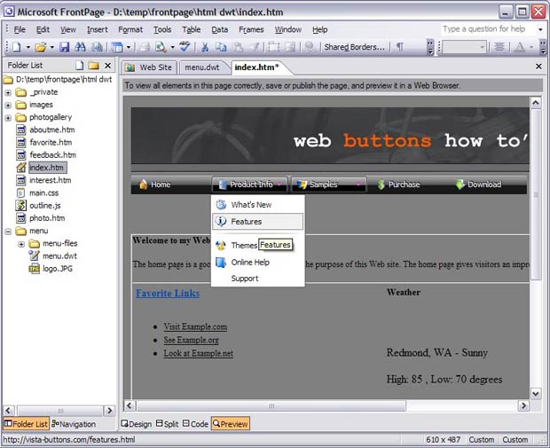Click the Center align icon

499,47
